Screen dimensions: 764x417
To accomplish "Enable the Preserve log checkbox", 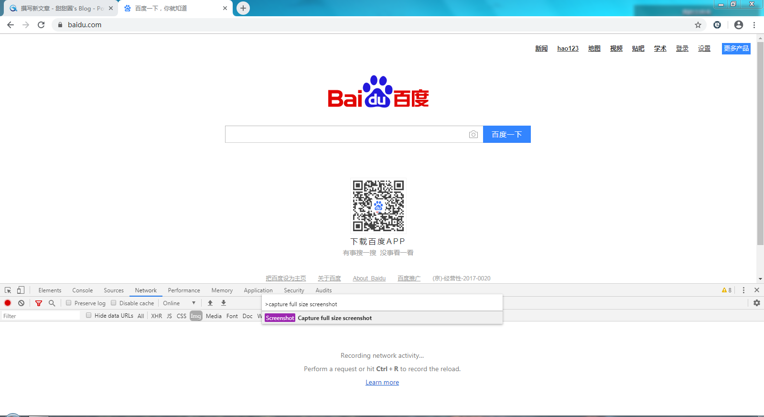I will coord(69,303).
